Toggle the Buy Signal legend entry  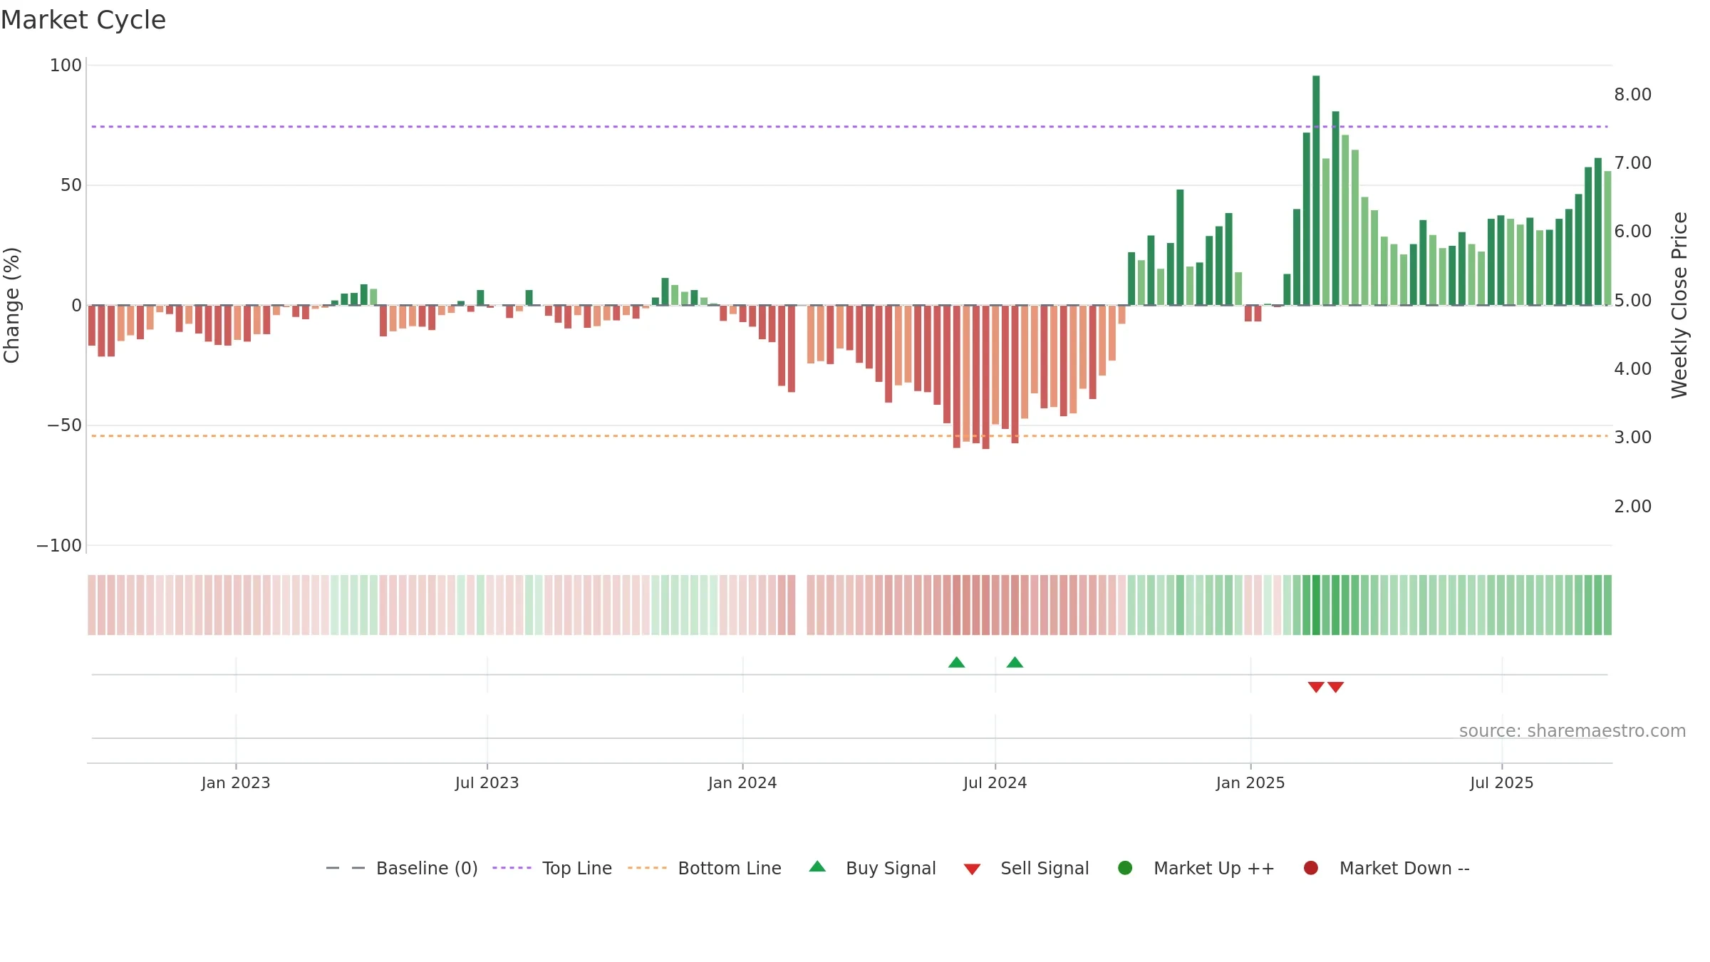[872, 868]
